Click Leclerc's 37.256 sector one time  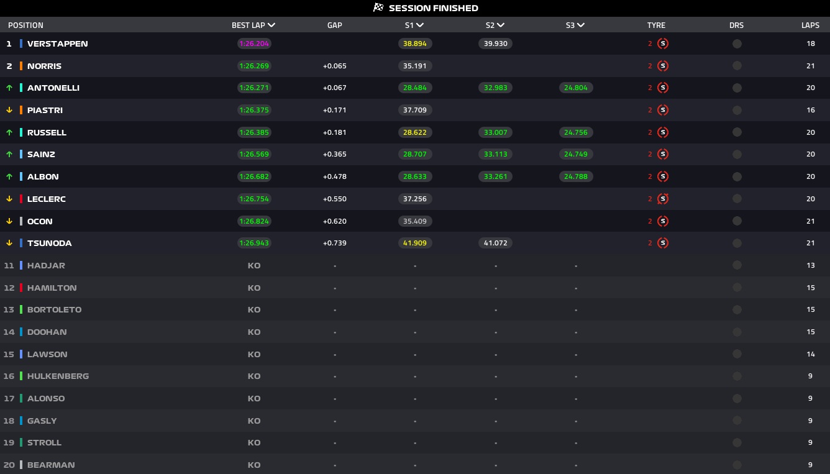(415, 199)
